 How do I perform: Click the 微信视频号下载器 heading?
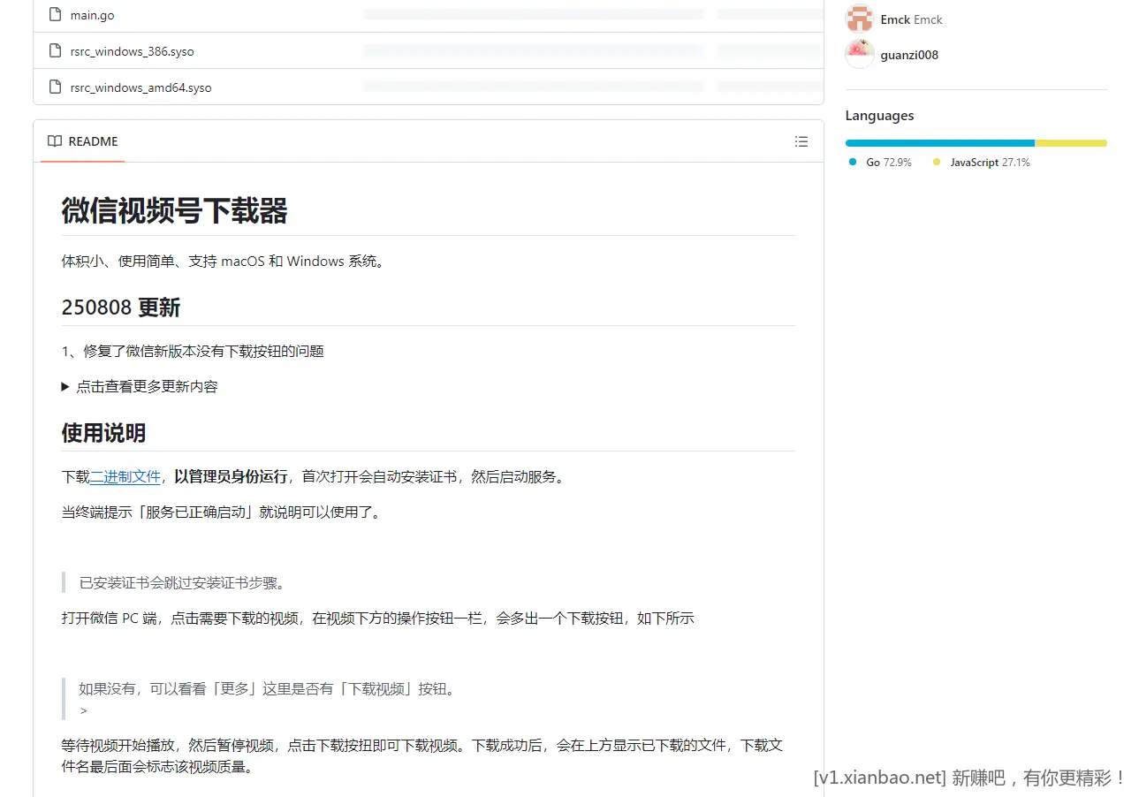point(175,211)
